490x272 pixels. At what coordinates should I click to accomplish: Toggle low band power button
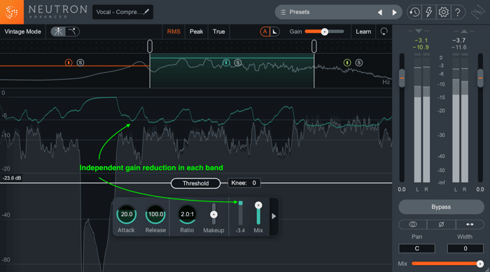(69, 63)
